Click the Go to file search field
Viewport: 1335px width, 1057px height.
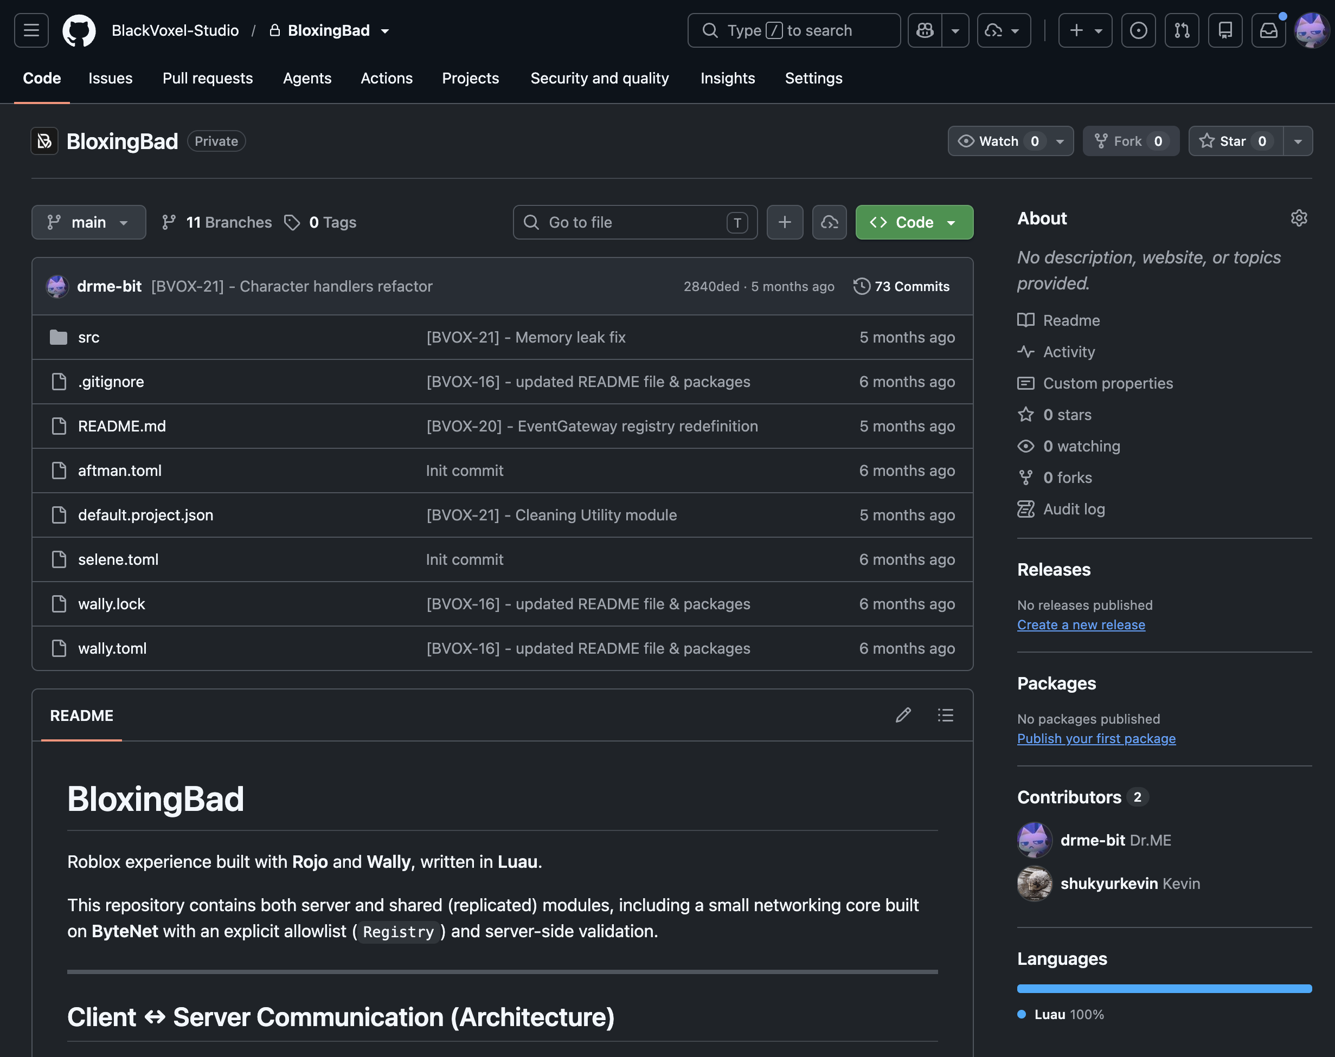(x=635, y=222)
